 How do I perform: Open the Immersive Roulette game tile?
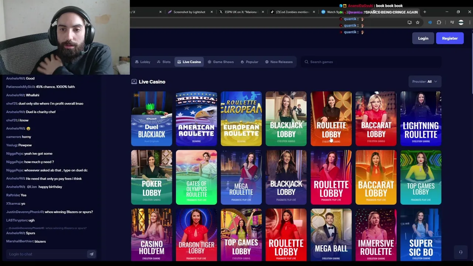pos(376,235)
